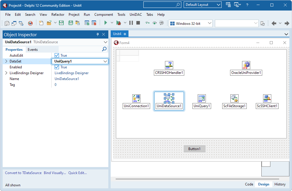Click the Save All toolbar icon
The image size is (292, 191).
tap(70, 22)
